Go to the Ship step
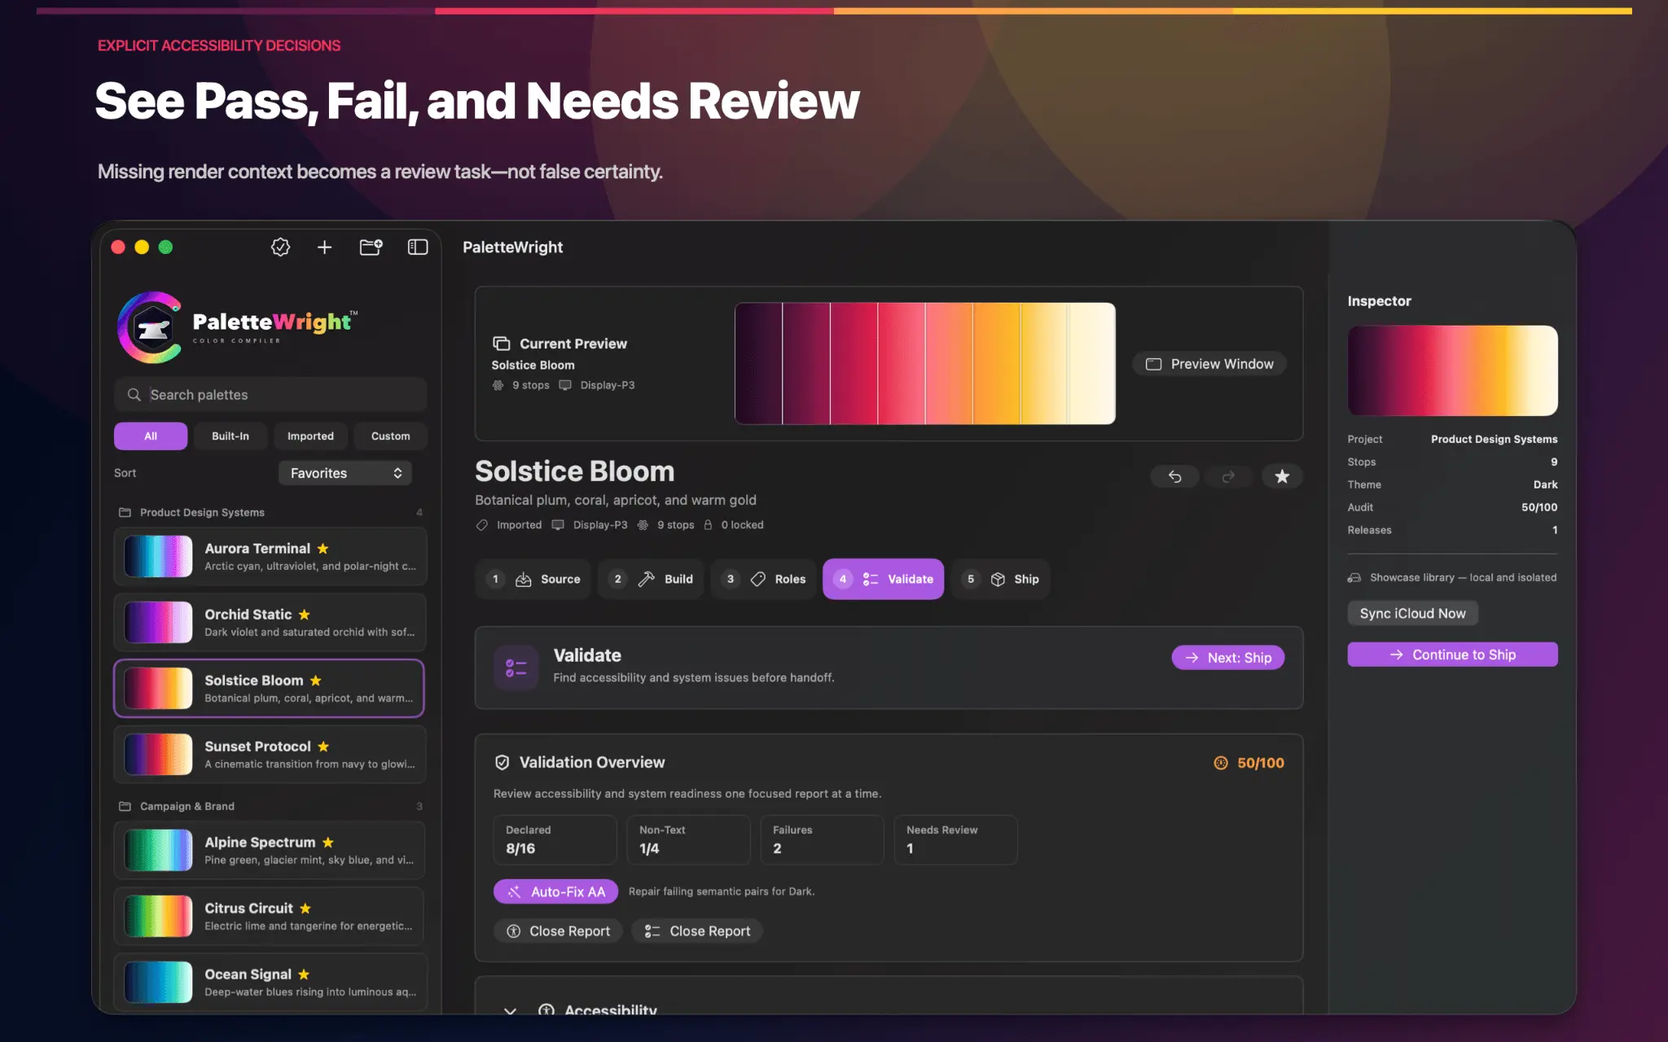Screen dimensions: 1668x1042 pos(1001,579)
